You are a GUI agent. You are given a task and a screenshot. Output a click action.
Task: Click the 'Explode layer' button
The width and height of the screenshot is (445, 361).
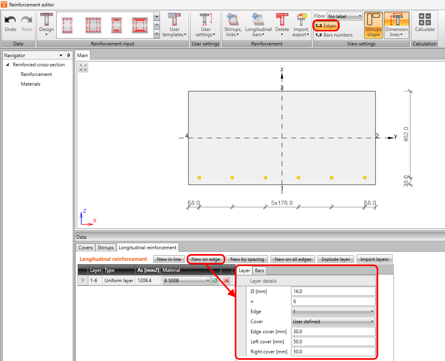(336, 259)
